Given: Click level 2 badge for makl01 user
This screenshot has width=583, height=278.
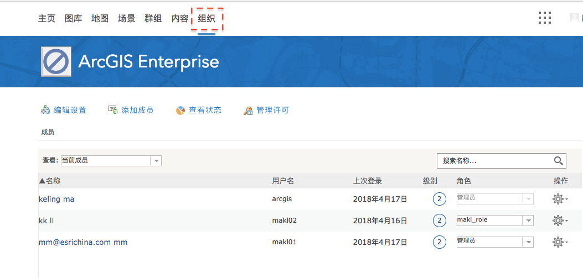Looking at the screenshot, I should pyautogui.click(x=439, y=242).
